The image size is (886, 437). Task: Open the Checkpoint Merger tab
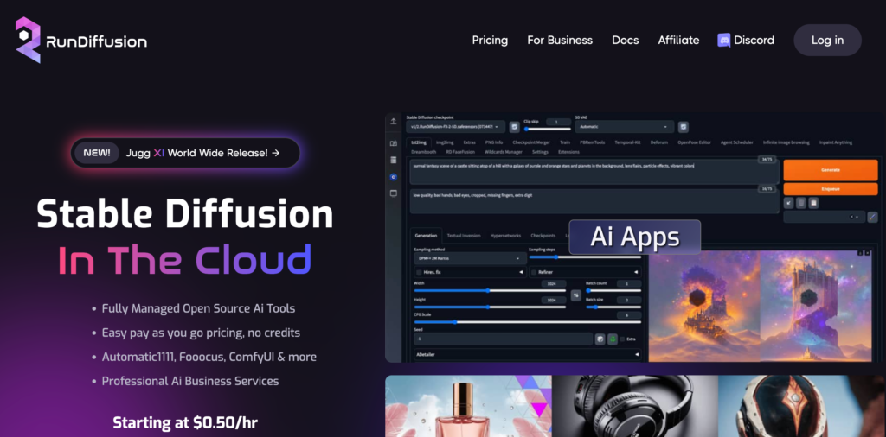click(x=530, y=142)
